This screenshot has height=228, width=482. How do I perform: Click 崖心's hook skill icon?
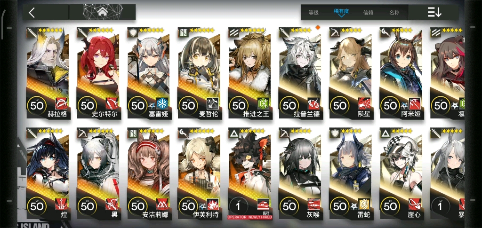(x=414, y=204)
